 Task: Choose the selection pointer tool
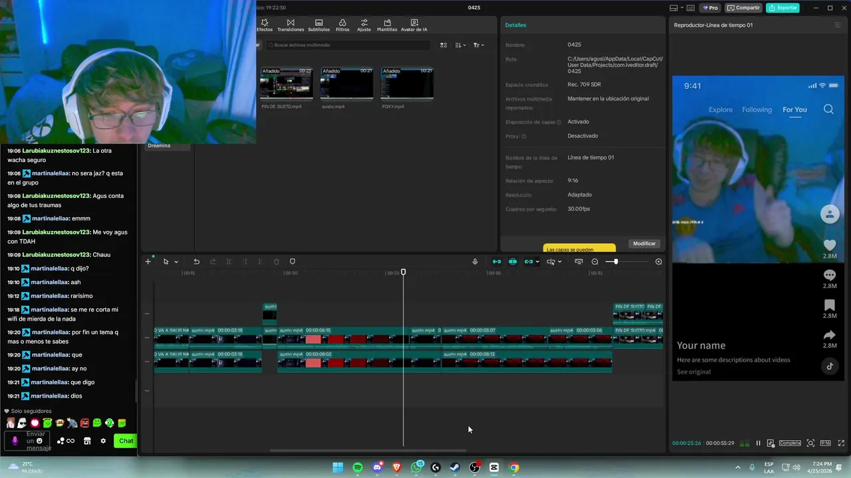[166, 262]
